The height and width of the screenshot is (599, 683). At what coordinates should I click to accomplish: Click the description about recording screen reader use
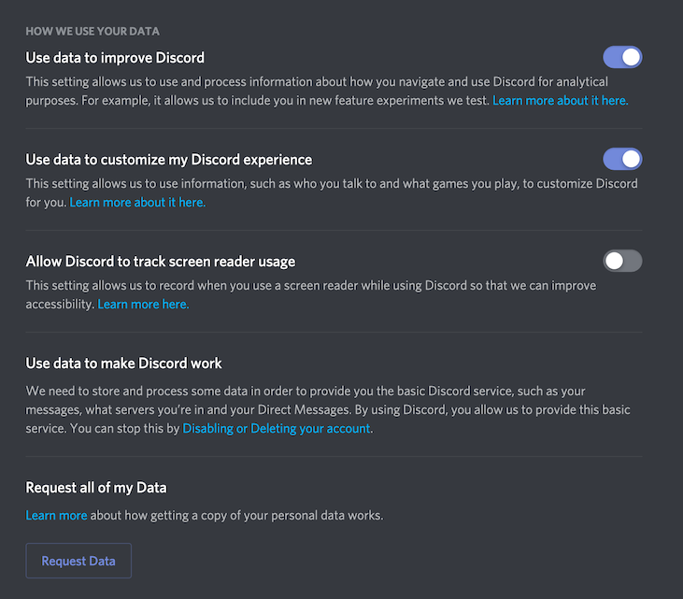pyautogui.click(x=310, y=286)
